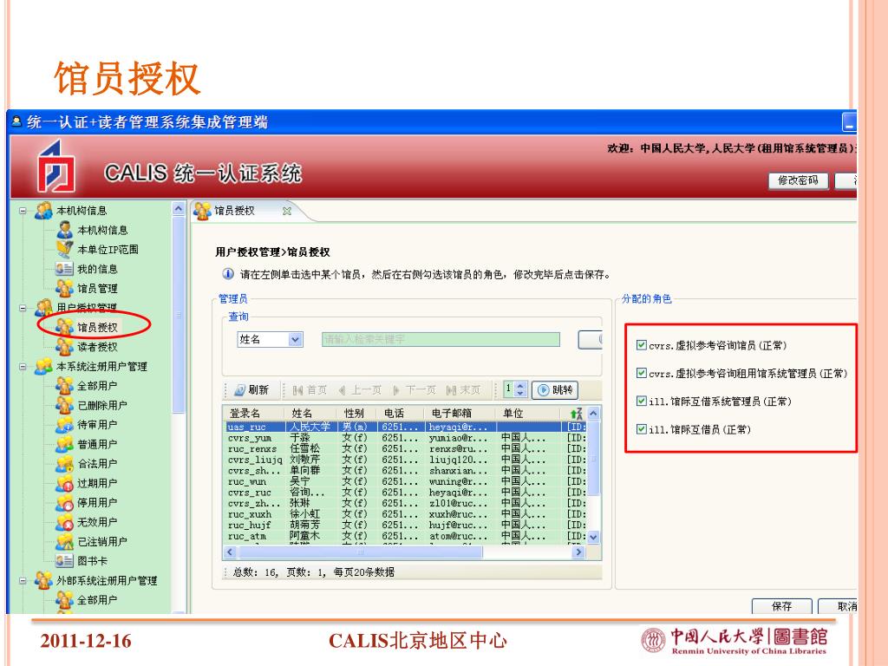This screenshot has height=666, width=888.
Task: Collapse the 本机构信息 tree node
Action: pyautogui.click(x=23, y=211)
